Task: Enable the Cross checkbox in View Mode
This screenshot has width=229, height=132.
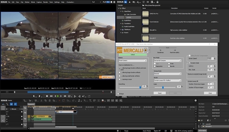Action: 169,63
